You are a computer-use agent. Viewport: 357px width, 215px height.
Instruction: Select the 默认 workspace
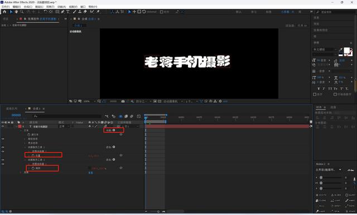[x=239, y=12]
